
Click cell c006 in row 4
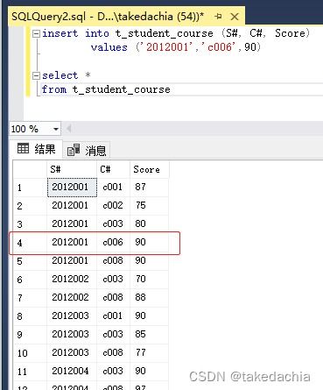click(113, 243)
